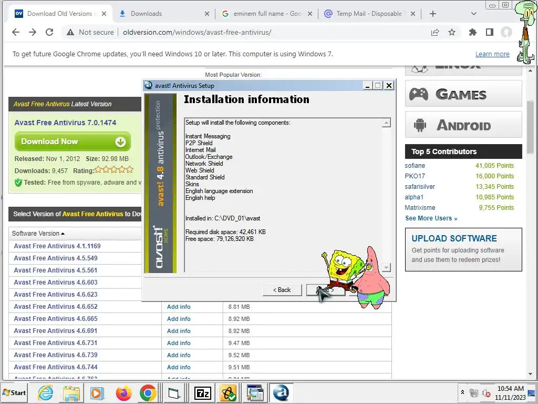Image resolution: width=538 pixels, height=404 pixels.
Task: Minimize the avast Antivirus Setup dialog
Action: pos(367,86)
